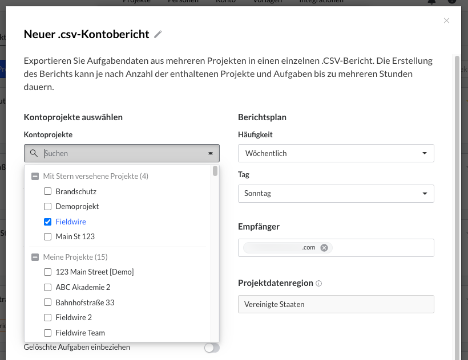The height and width of the screenshot is (360, 468).
Task: Open the Tag dropdown showing Sonntag
Action: 336,194
